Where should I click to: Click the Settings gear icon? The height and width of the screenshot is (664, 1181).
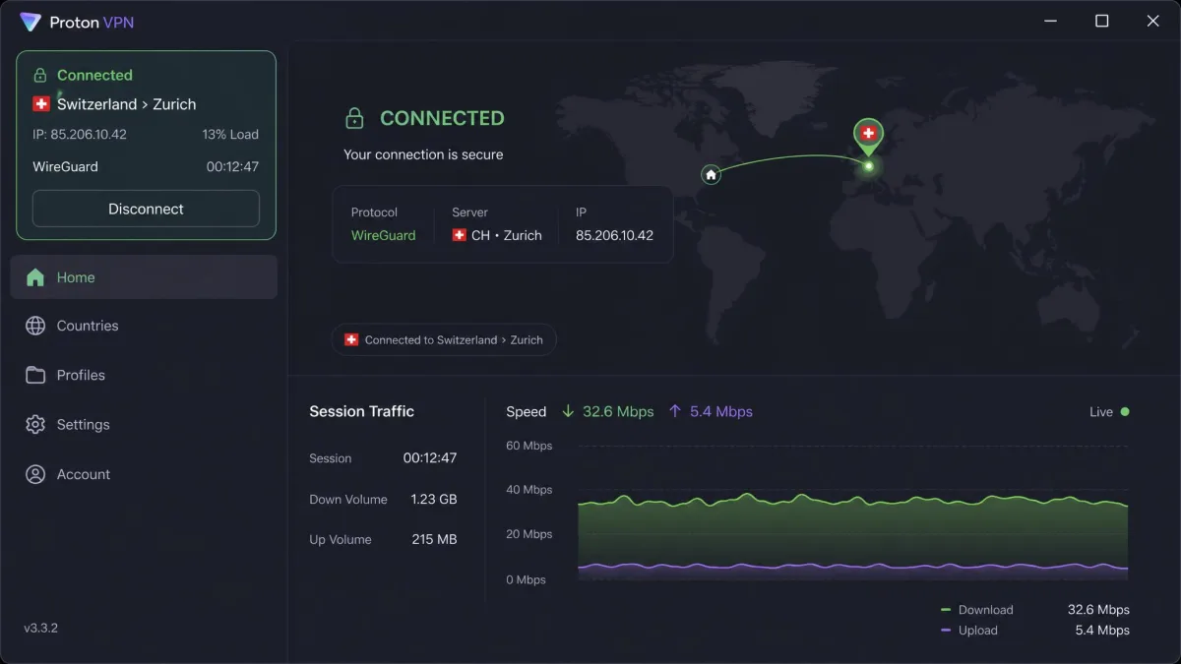[35, 425]
